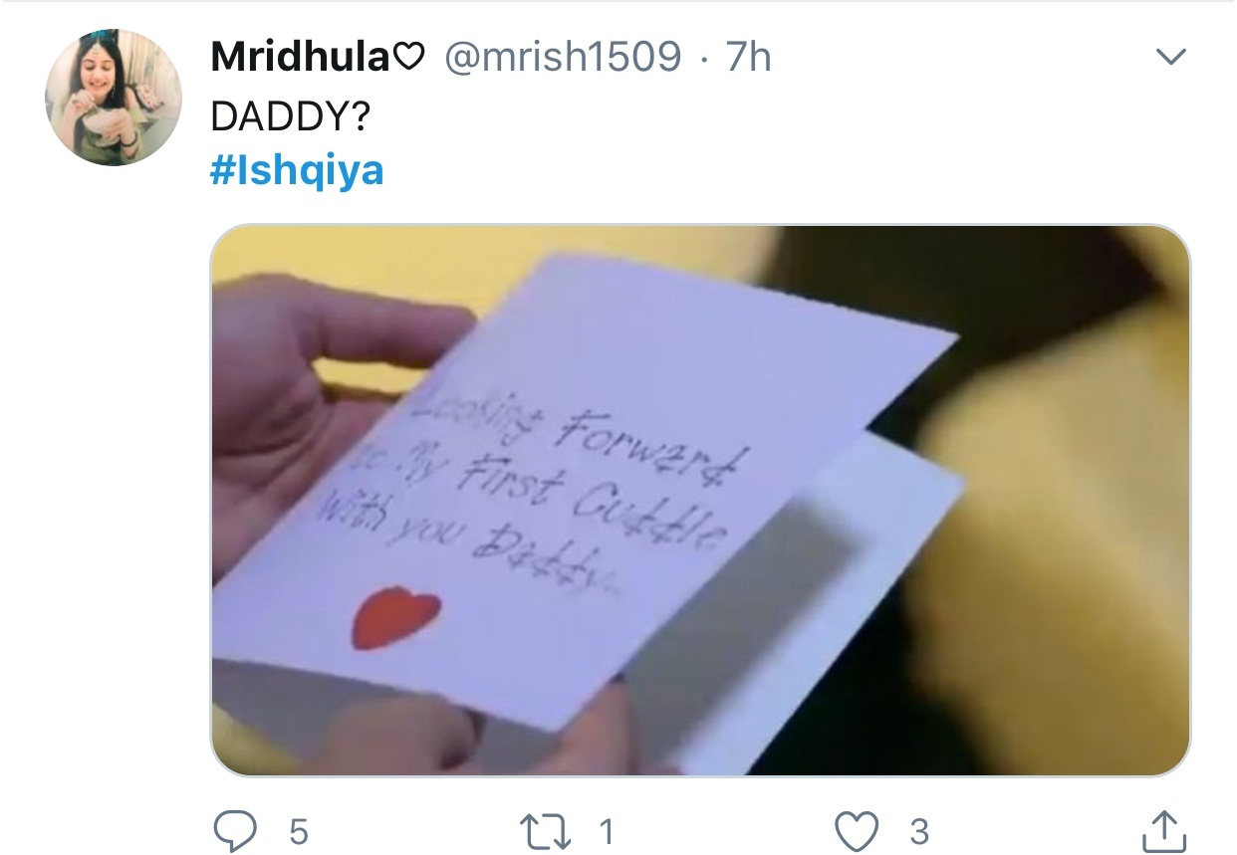Viewport: 1237px width, 855px height.
Task: Open tweet options with the chevron arrow
Action: (x=1171, y=59)
